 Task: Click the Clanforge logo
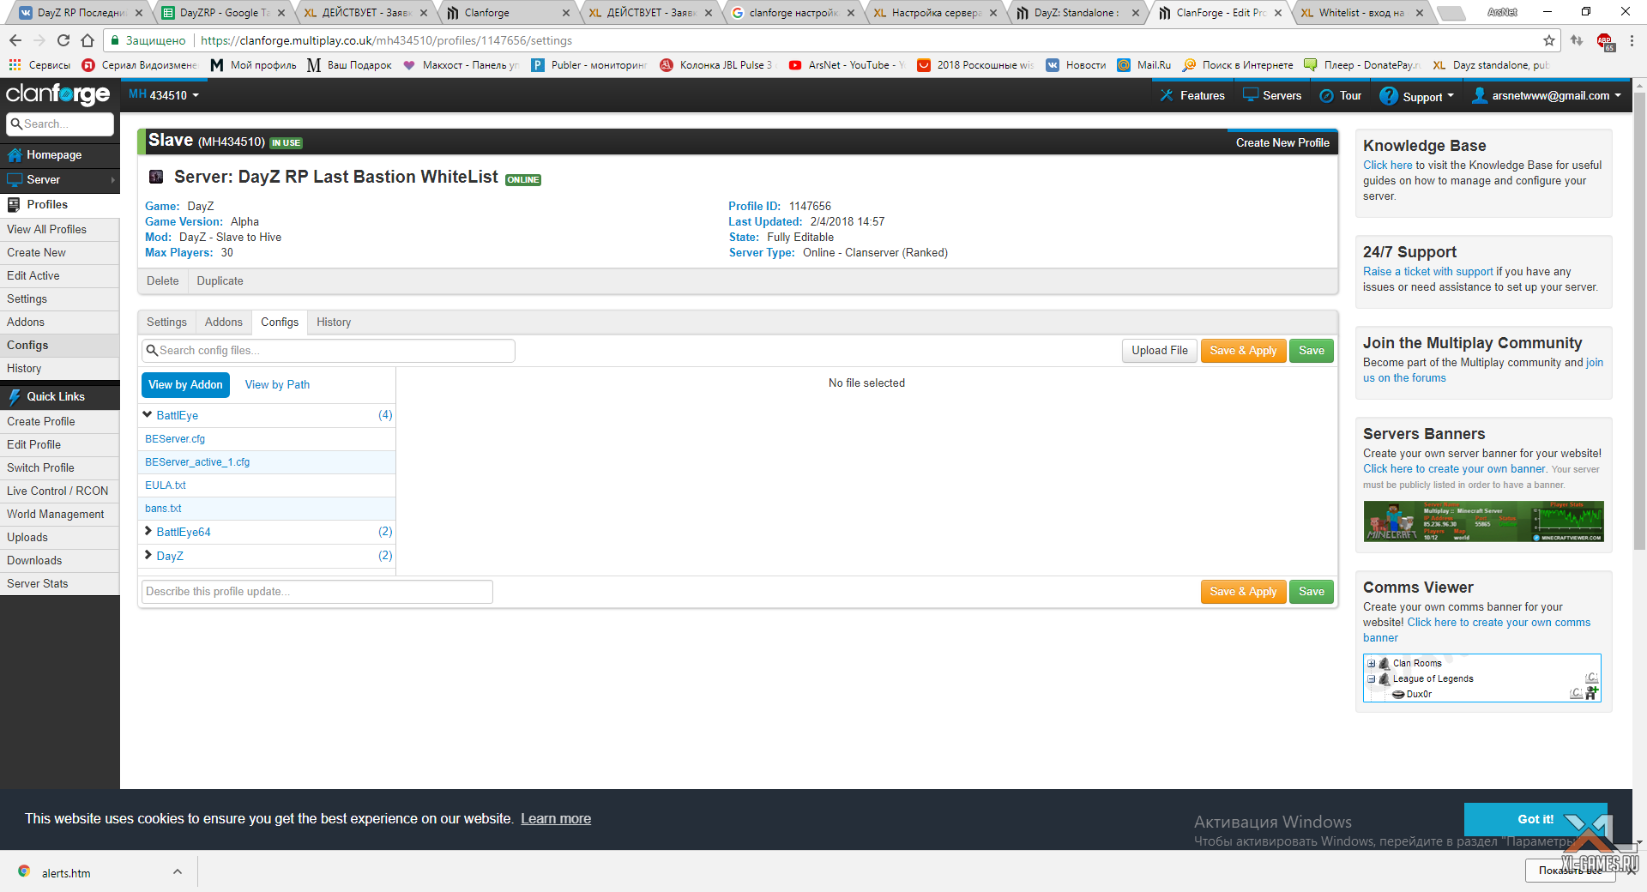(57, 93)
